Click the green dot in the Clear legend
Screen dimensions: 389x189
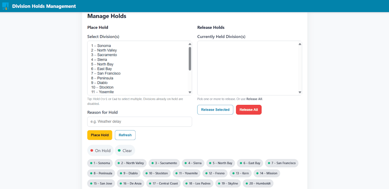(119, 150)
